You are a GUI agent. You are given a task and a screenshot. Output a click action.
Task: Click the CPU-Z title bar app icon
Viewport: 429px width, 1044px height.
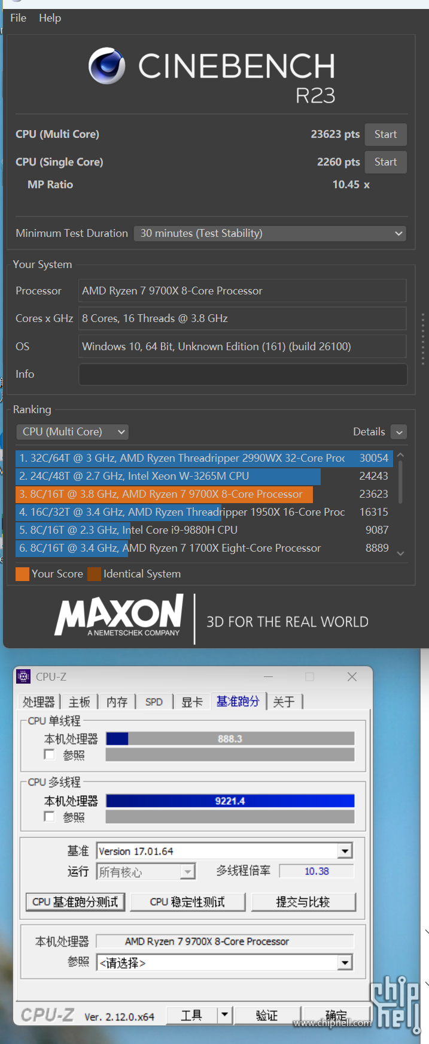tap(23, 676)
